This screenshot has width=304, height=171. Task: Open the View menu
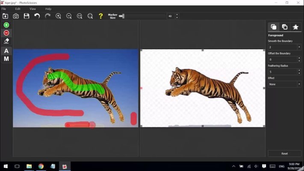pyautogui.click(x=32, y=9)
